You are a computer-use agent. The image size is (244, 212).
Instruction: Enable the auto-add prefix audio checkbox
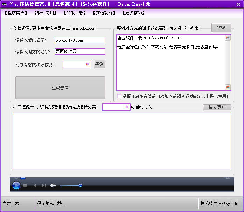[119, 96]
